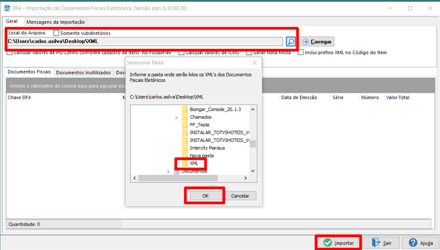Image resolution: width=440 pixels, height=250 pixels.
Task: Close the Selecionar Pasta dialog
Action: pyautogui.click(x=254, y=63)
